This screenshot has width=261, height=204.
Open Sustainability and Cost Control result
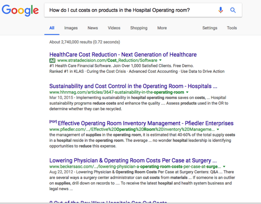coord(133,86)
